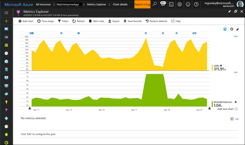The height and width of the screenshot is (145, 245).
Task: Open the blue diamond sidebar icon
Action: click(x=6, y=118)
